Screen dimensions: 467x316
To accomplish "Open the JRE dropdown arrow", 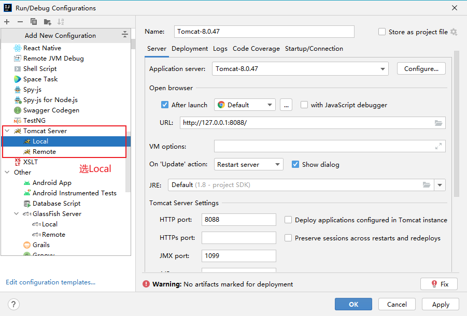I will tap(440, 185).
